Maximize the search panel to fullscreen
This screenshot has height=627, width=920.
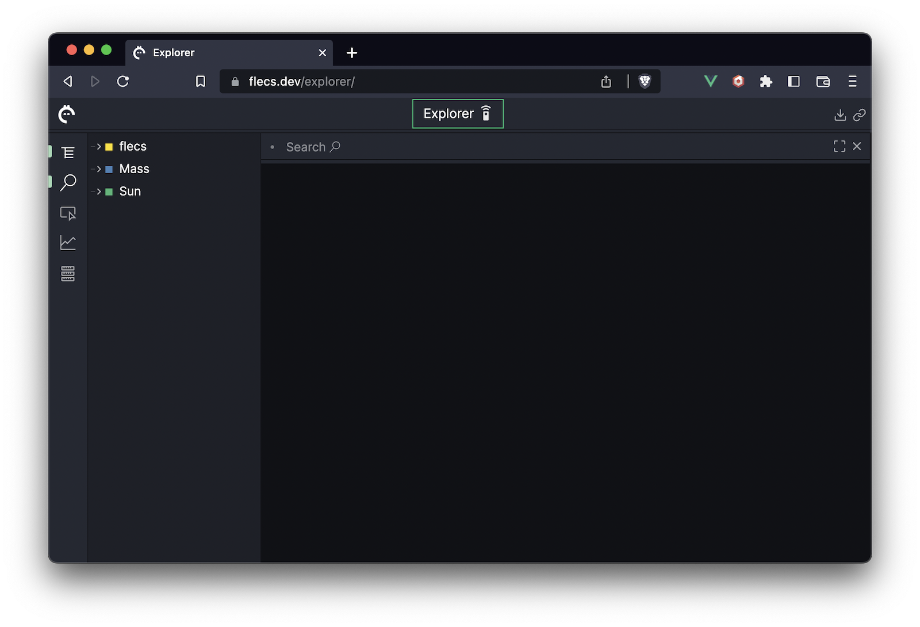pos(839,147)
